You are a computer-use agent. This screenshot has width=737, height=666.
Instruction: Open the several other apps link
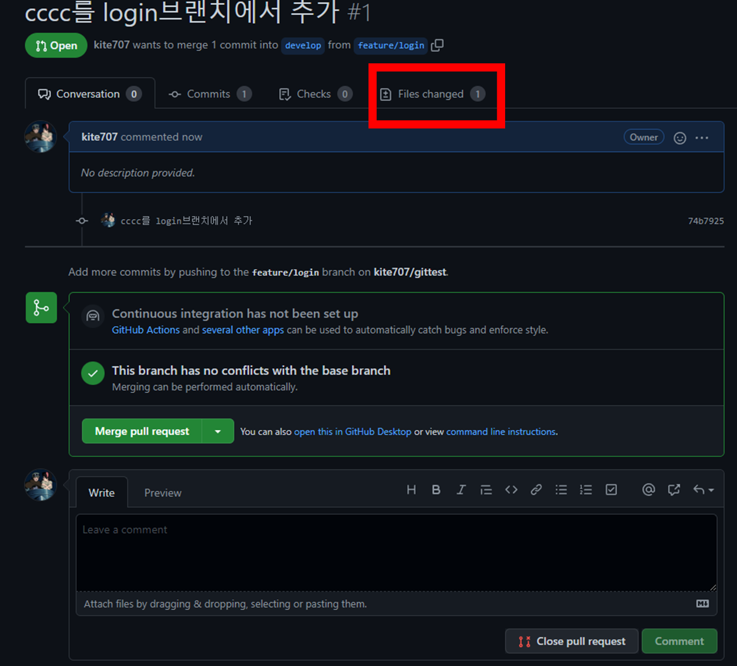[x=243, y=330]
